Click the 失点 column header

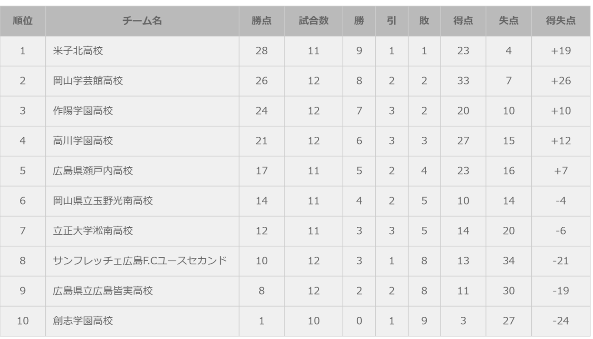pyautogui.click(x=509, y=21)
